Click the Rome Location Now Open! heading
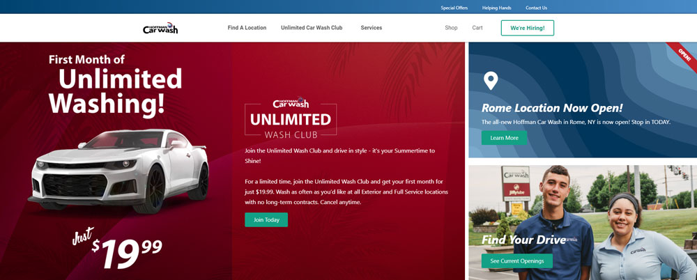This screenshot has width=697, height=280. point(552,108)
